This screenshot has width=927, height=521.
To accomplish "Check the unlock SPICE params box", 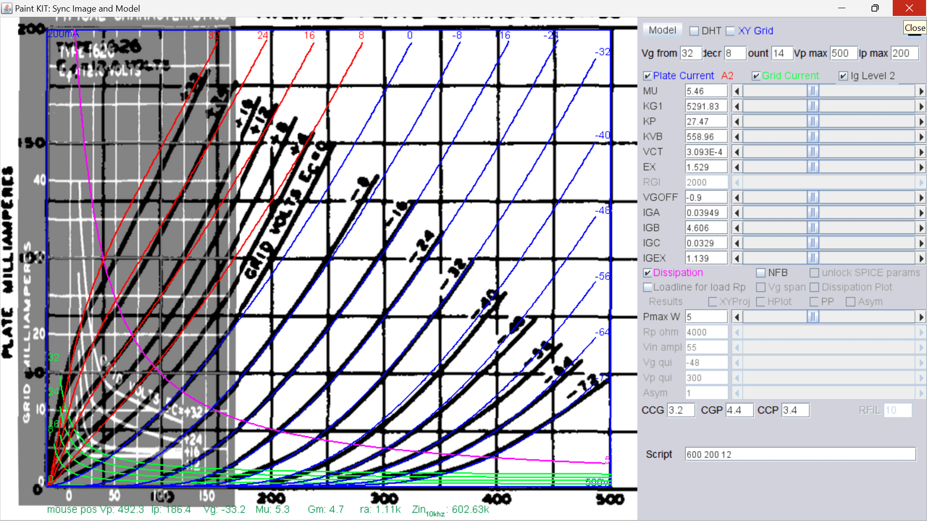I will [815, 273].
